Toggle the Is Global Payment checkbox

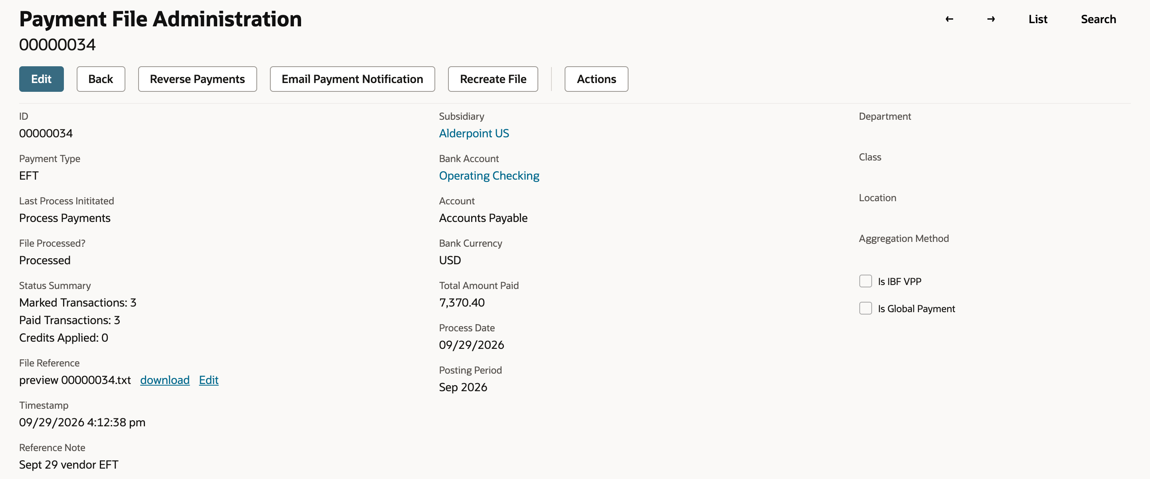coord(865,309)
